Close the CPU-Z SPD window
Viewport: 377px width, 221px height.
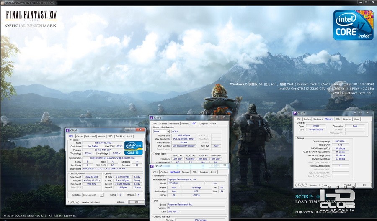pos(224,117)
